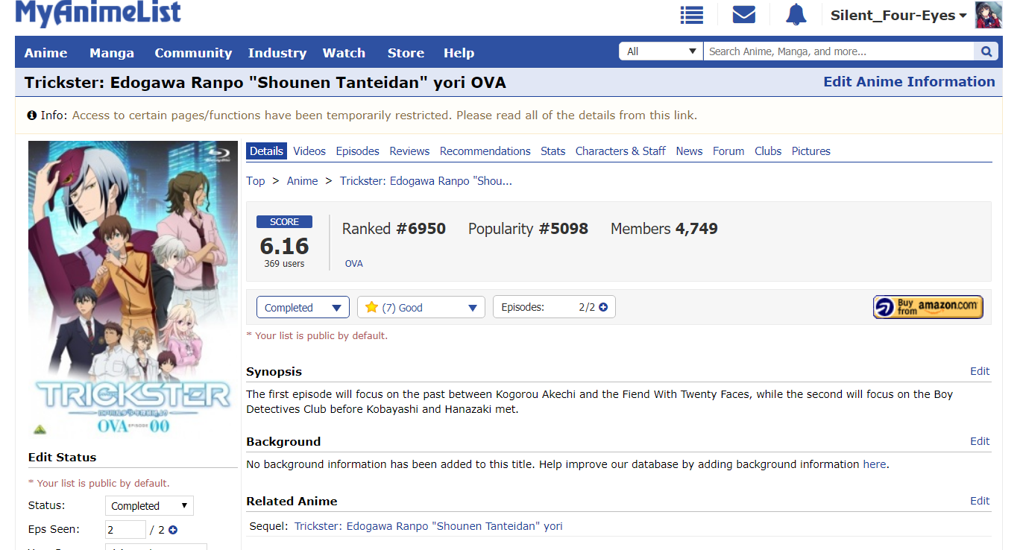Open the anime list icon in header

point(692,15)
